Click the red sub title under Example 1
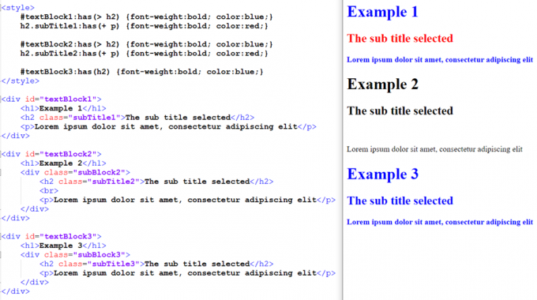 pos(400,39)
